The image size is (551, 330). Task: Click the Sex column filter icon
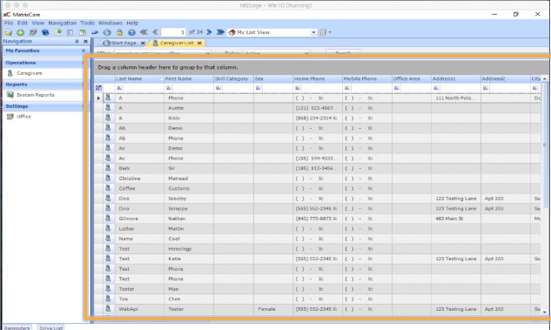pos(259,88)
